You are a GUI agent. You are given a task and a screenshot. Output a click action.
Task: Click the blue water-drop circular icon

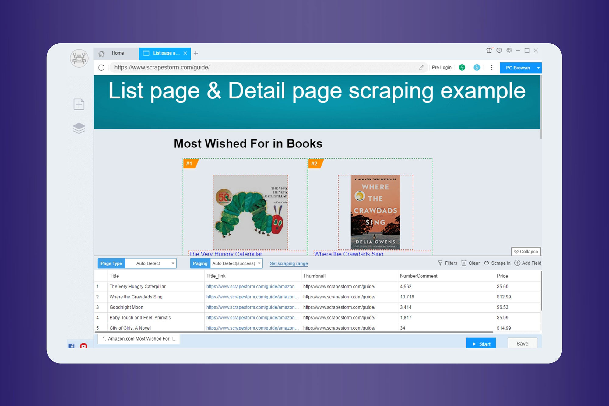(x=477, y=68)
